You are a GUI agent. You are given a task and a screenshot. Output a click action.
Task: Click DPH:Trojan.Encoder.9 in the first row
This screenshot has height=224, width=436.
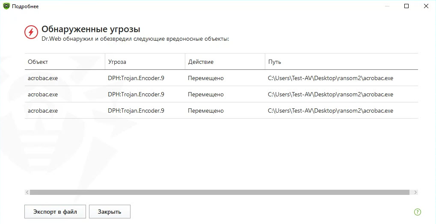point(136,78)
